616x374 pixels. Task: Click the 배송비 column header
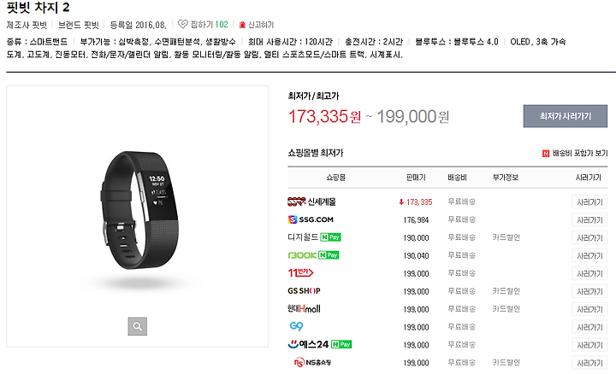tap(457, 178)
